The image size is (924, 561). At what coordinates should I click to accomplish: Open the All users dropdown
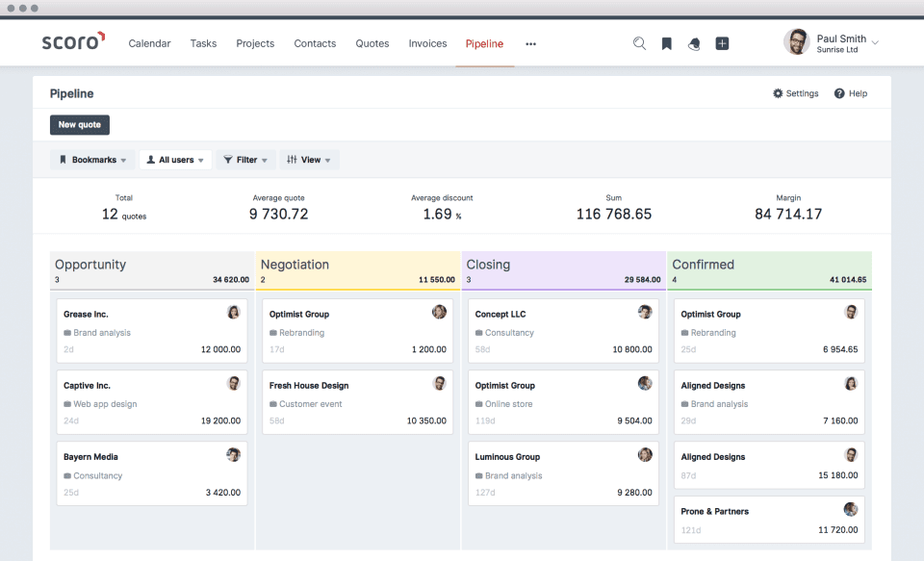[175, 160]
